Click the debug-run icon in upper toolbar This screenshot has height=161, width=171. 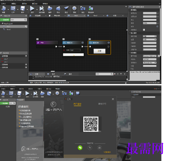(42, 8)
